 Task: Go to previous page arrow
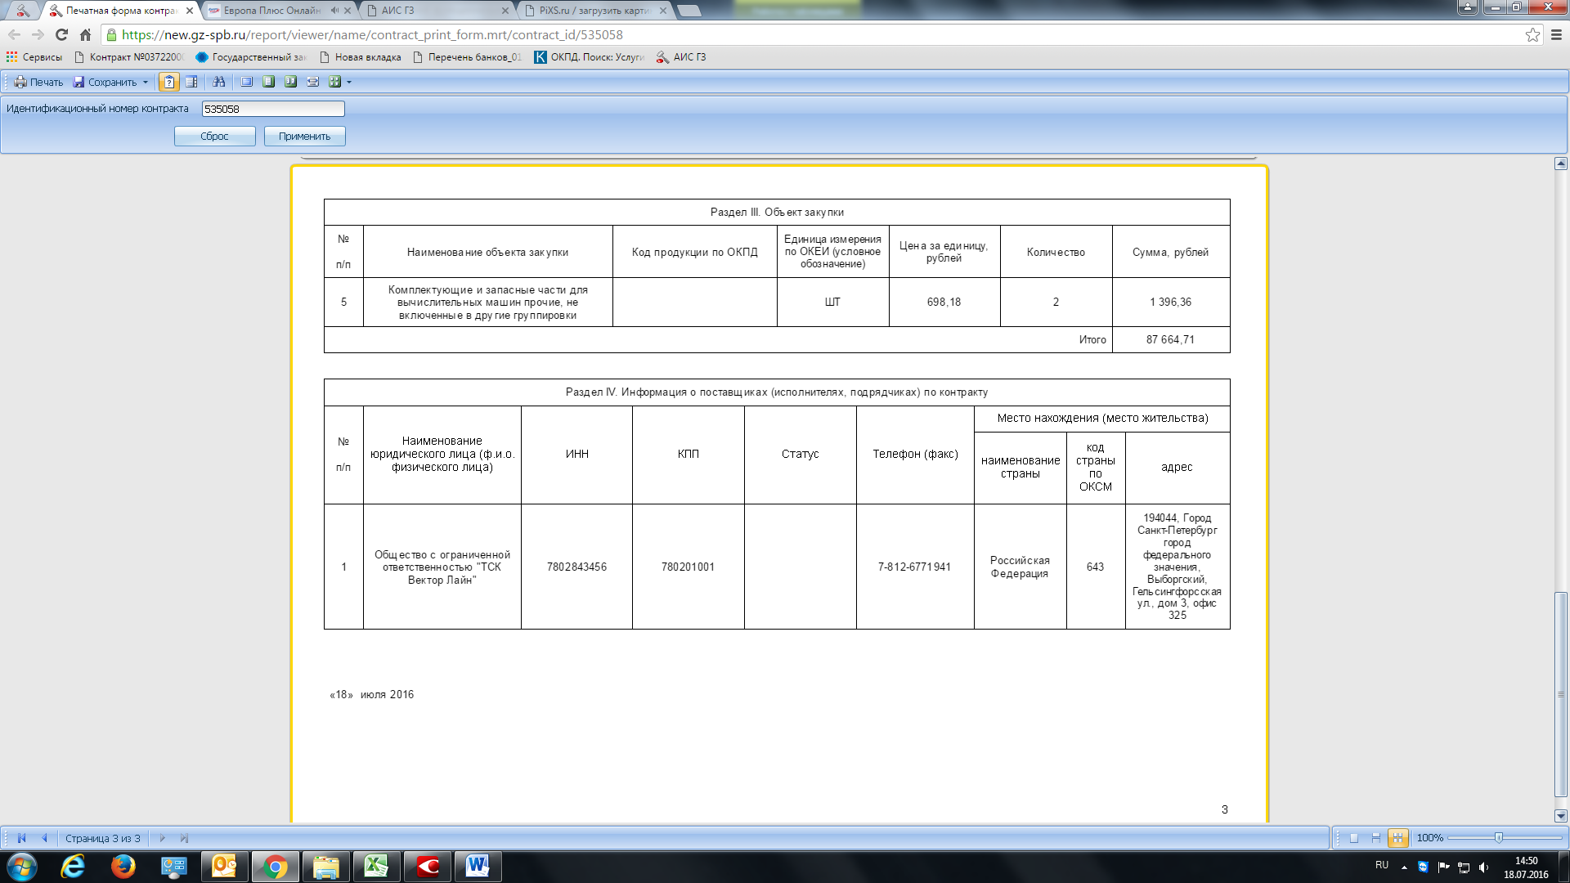pyautogui.click(x=45, y=838)
